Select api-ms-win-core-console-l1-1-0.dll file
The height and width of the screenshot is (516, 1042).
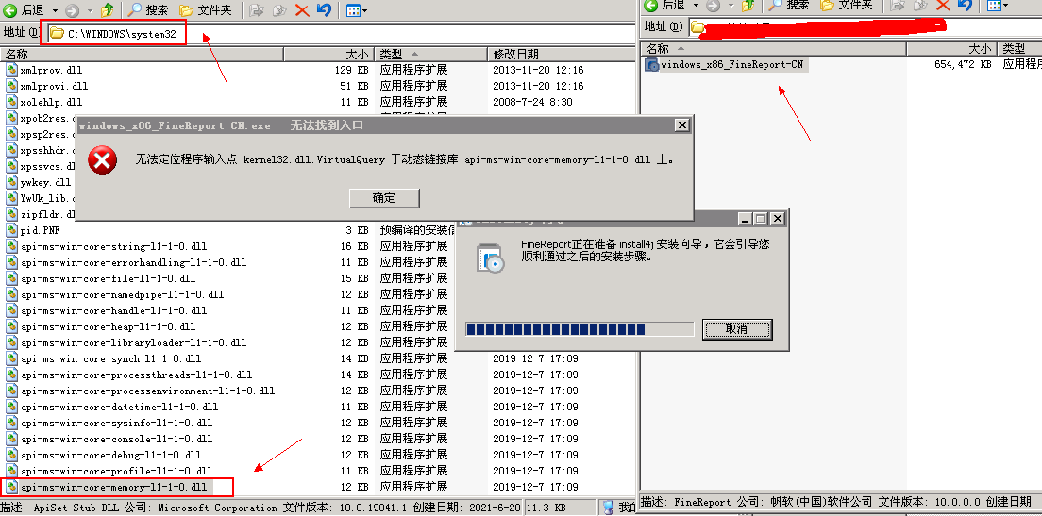coord(116,439)
